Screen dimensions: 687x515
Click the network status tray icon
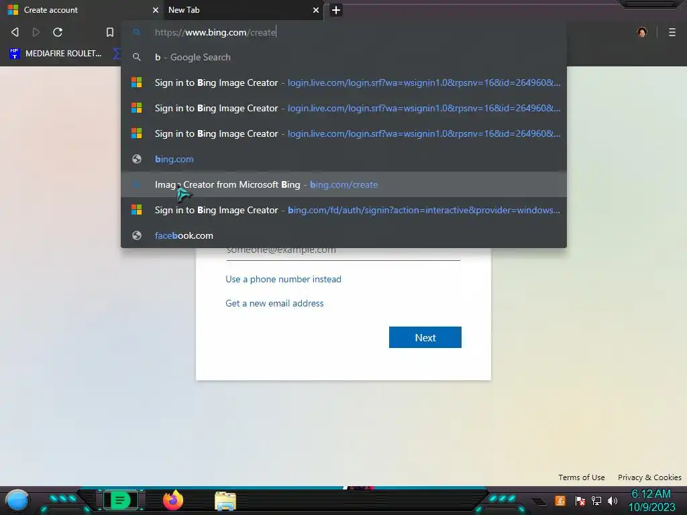pyautogui.click(x=596, y=500)
